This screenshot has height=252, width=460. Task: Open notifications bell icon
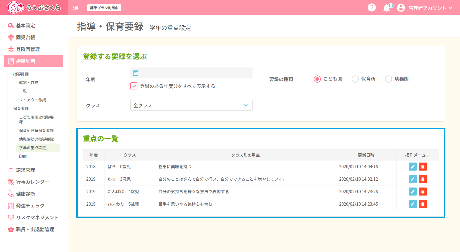(x=387, y=8)
